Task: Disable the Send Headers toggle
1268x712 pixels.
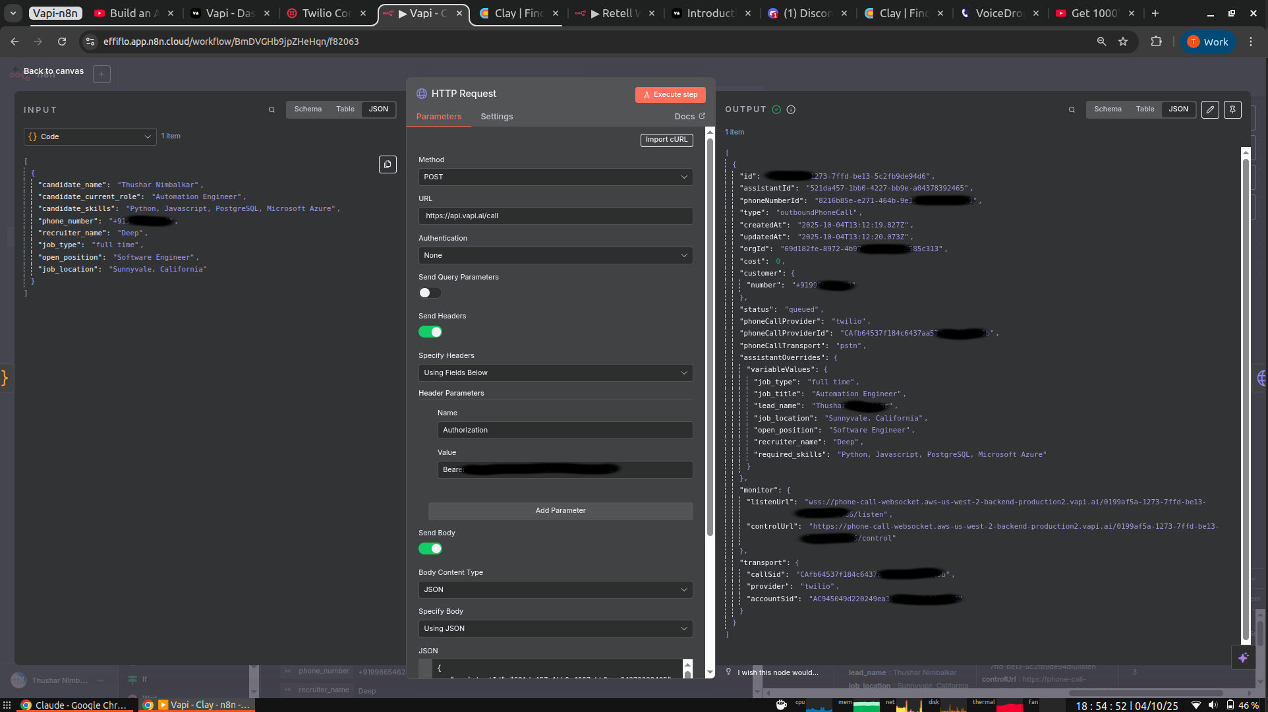Action: pyautogui.click(x=430, y=332)
